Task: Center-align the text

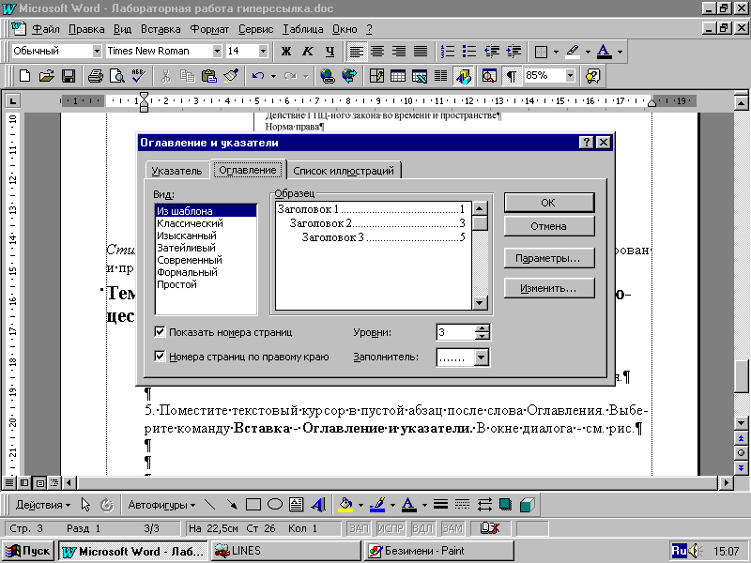Action: tap(377, 51)
